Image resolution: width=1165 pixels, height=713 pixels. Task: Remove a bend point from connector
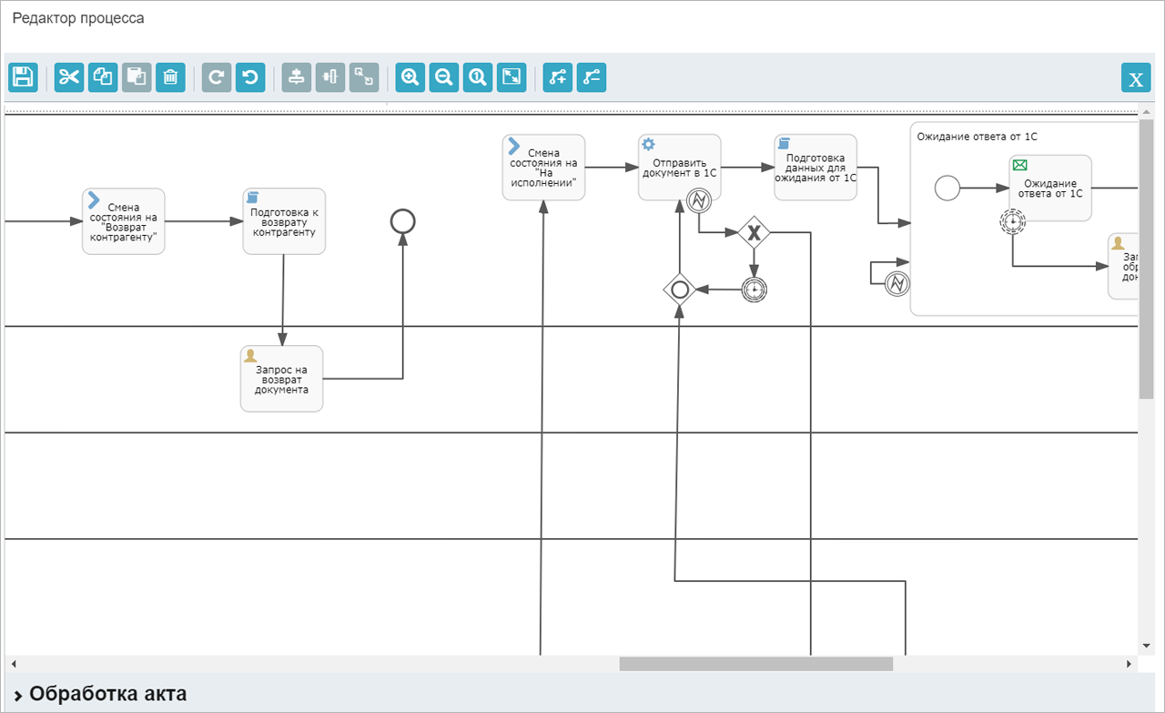[x=592, y=77]
